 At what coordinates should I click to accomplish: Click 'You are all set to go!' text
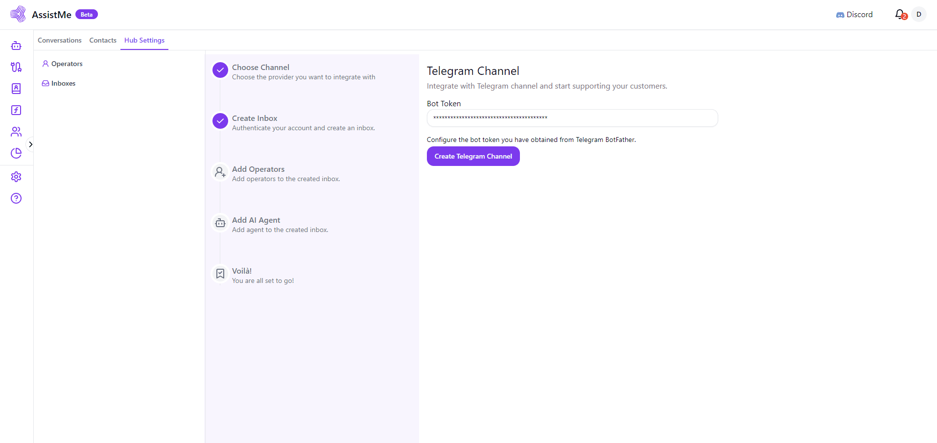(x=263, y=280)
